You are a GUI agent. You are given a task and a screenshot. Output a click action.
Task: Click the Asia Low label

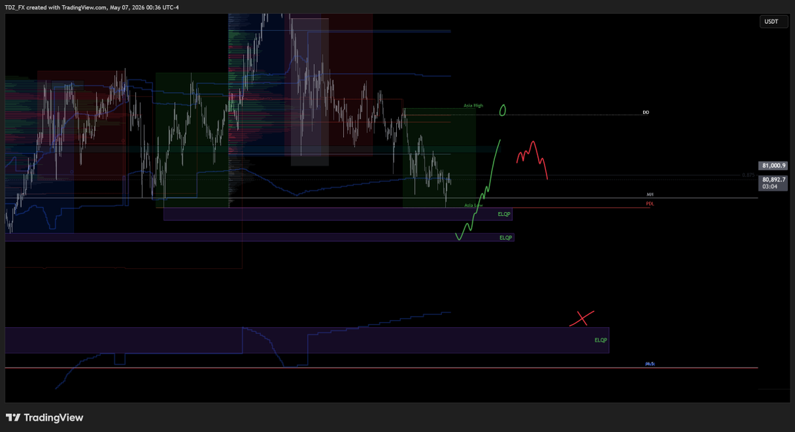(473, 206)
